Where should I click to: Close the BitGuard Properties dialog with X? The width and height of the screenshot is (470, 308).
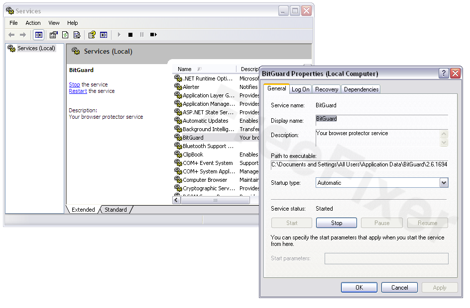point(455,73)
